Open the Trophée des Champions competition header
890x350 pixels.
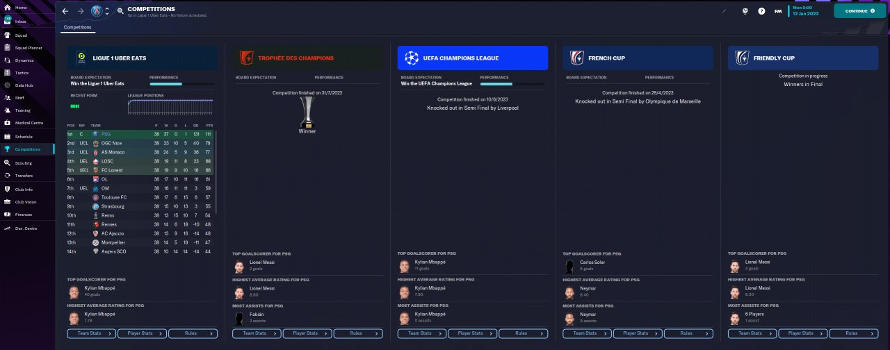coord(308,58)
